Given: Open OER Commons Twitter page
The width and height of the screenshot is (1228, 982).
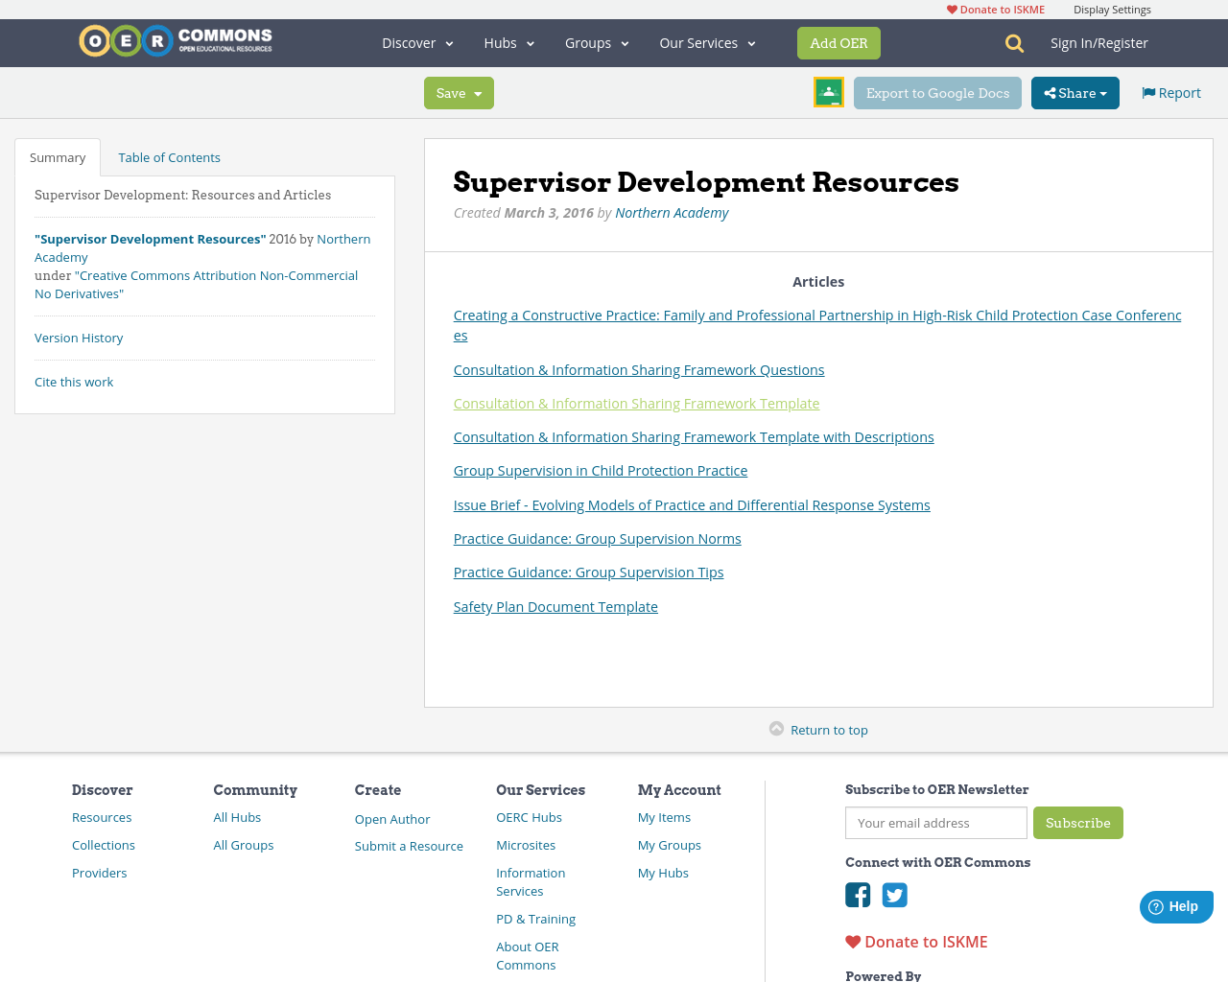Looking at the screenshot, I should [x=894, y=895].
